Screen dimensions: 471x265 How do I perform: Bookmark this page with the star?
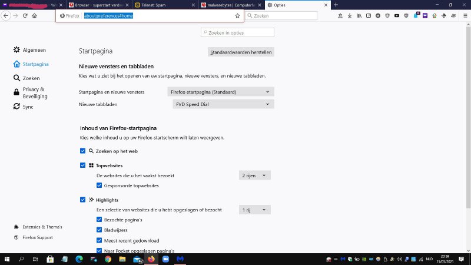(x=237, y=16)
